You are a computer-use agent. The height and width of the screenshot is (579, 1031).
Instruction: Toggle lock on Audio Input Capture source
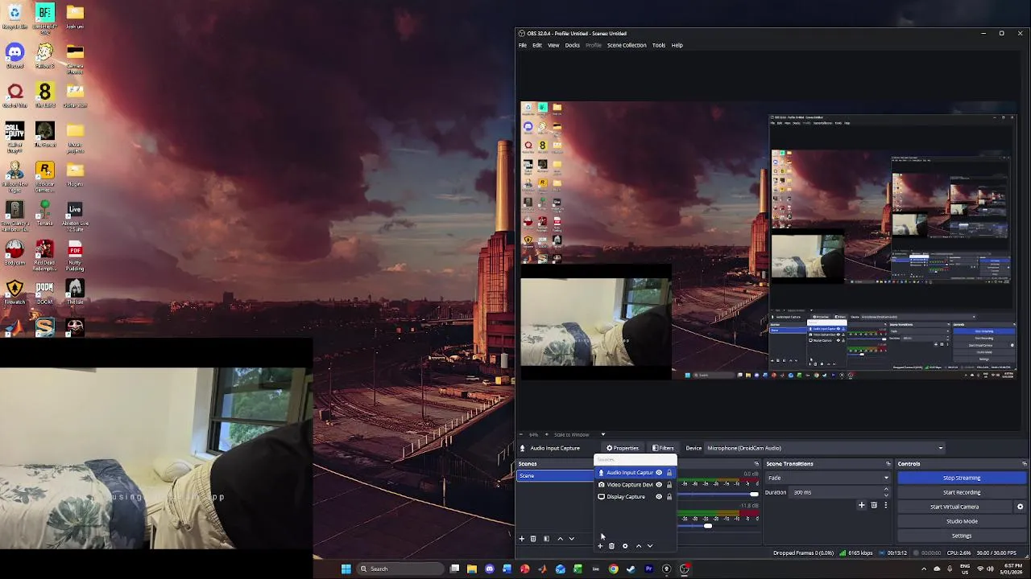point(669,473)
